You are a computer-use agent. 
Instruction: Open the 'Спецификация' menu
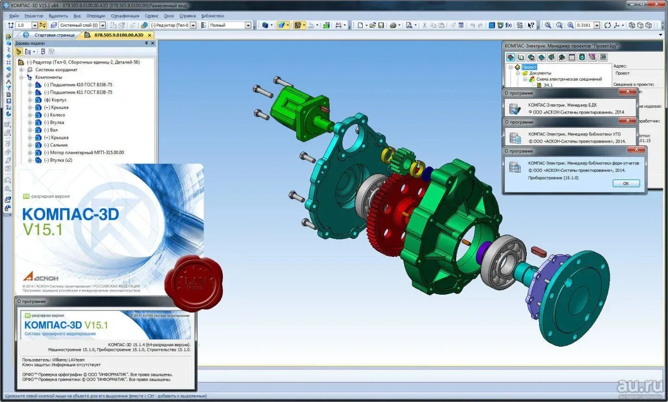pyautogui.click(x=125, y=16)
